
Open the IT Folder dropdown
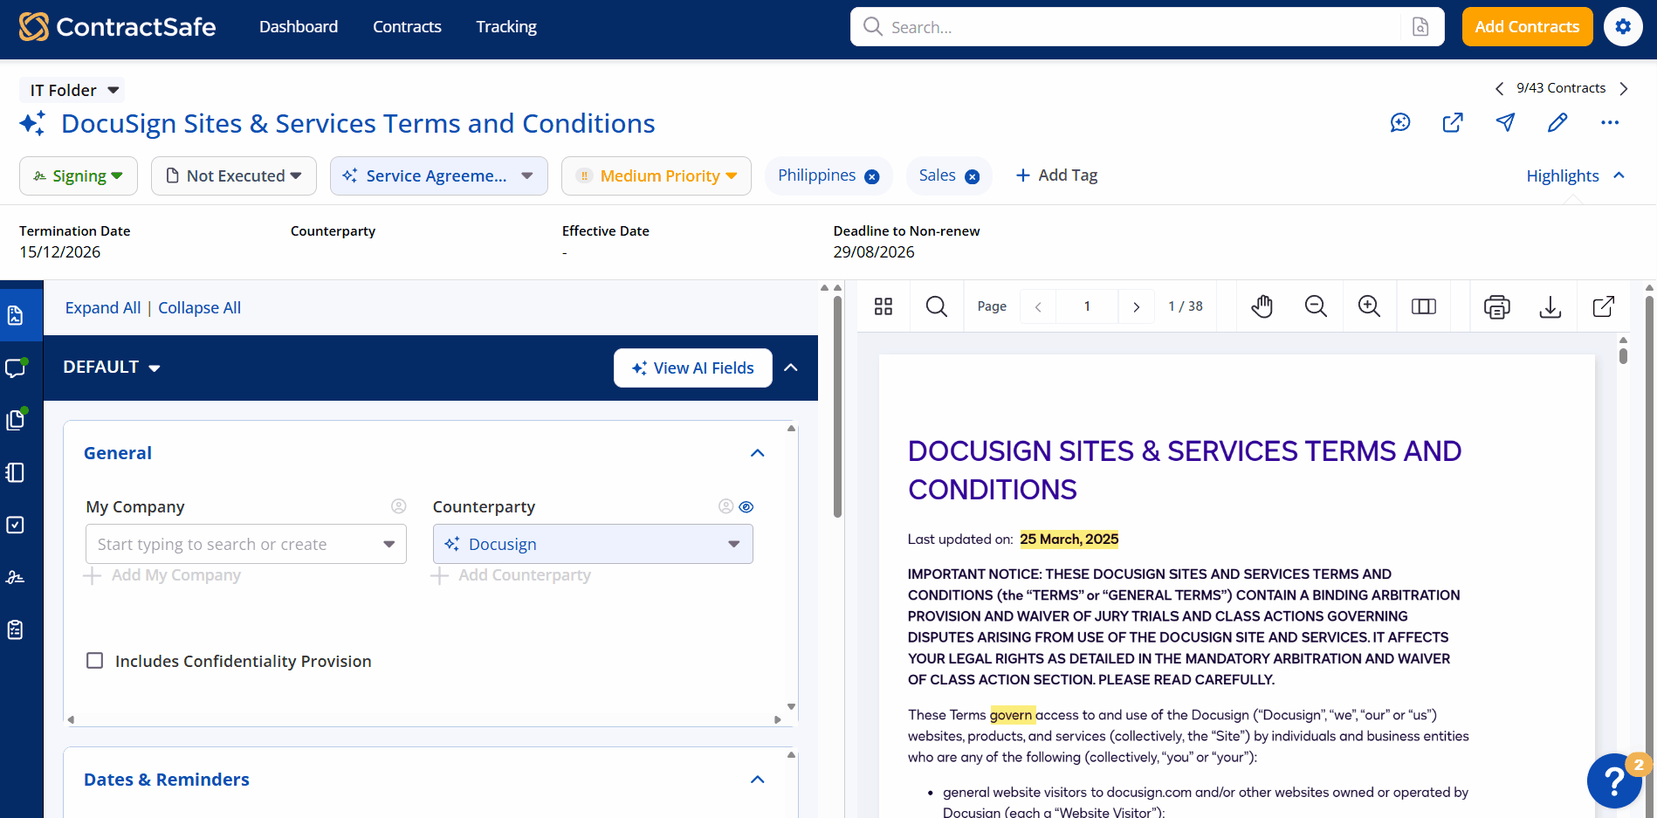tap(73, 90)
